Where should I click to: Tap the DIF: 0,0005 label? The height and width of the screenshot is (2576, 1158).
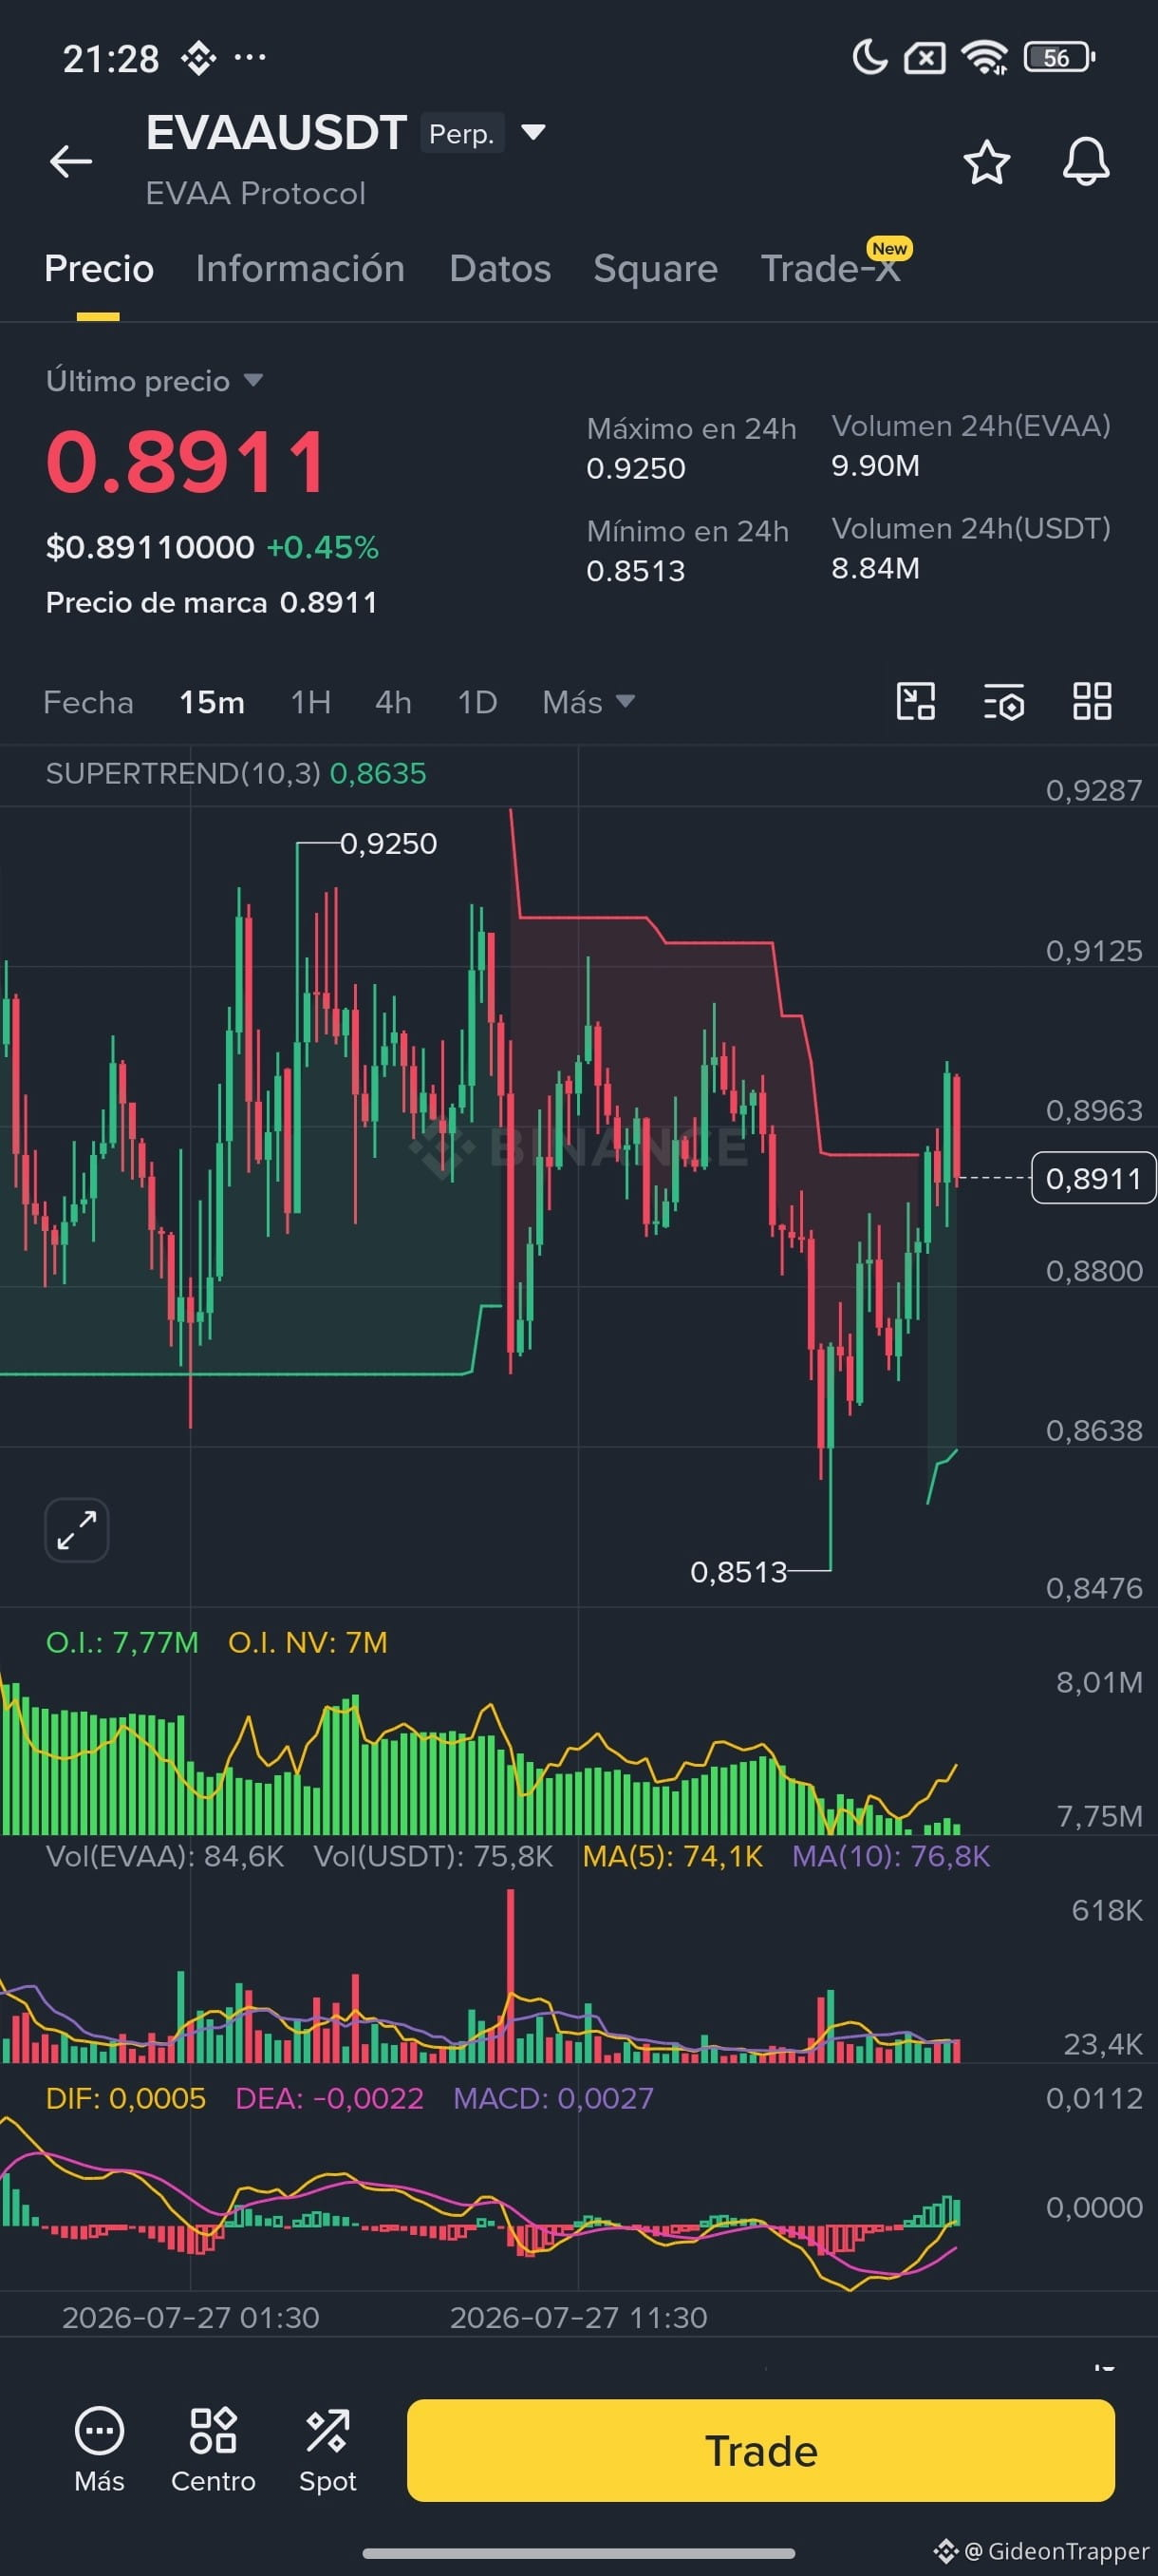click(126, 2098)
